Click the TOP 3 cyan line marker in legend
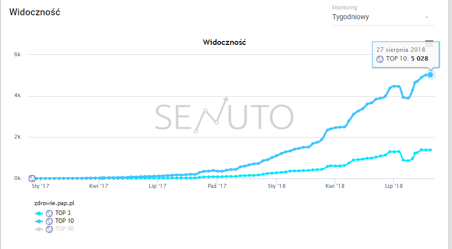 click(x=39, y=213)
